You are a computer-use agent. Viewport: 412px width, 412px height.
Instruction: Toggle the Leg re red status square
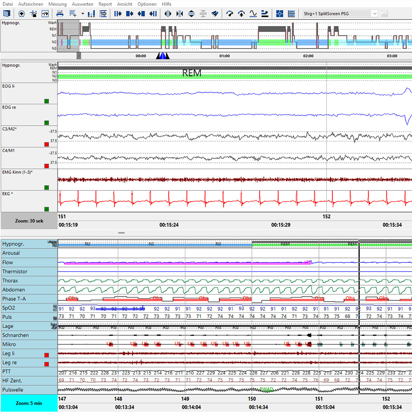(47, 364)
